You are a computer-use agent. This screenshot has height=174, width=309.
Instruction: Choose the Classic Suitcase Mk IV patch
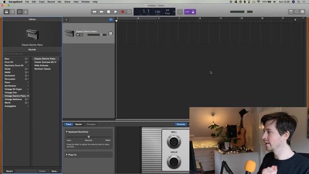tap(46, 62)
